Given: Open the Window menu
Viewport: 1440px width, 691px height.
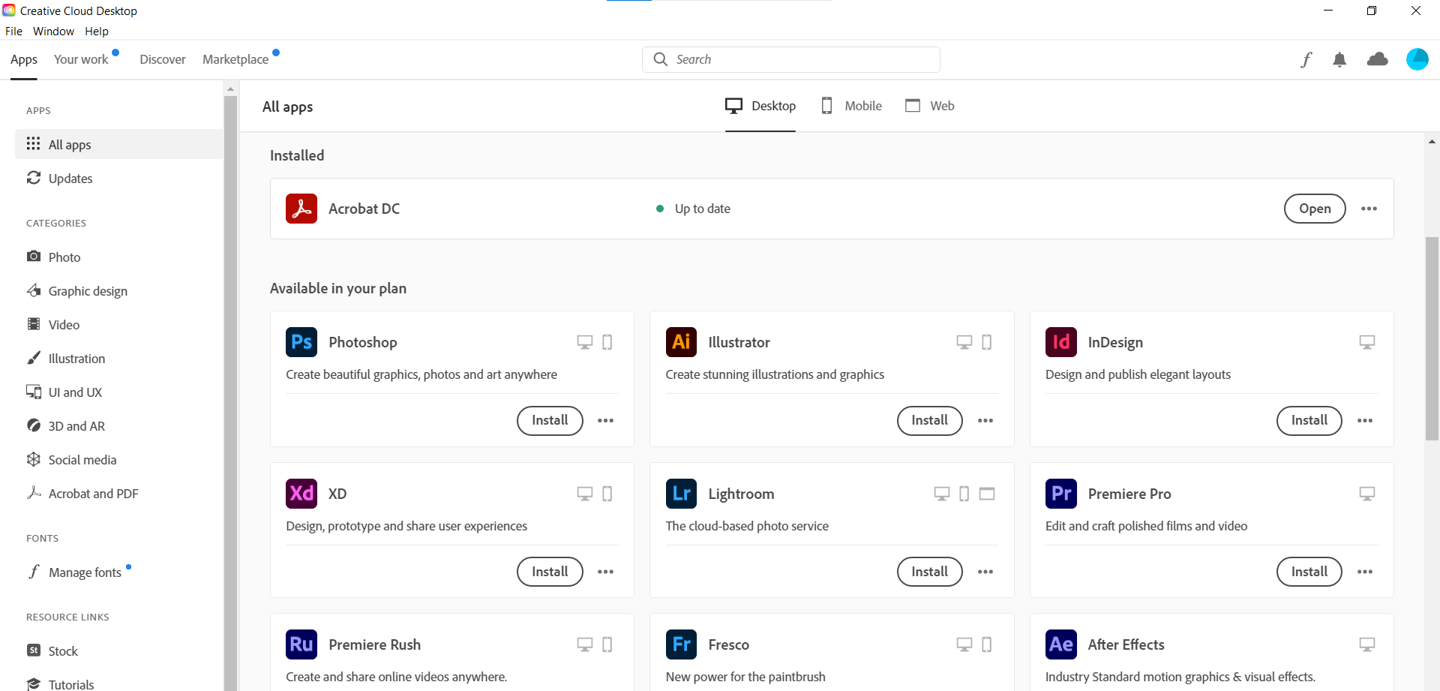Looking at the screenshot, I should tap(53, 32).
